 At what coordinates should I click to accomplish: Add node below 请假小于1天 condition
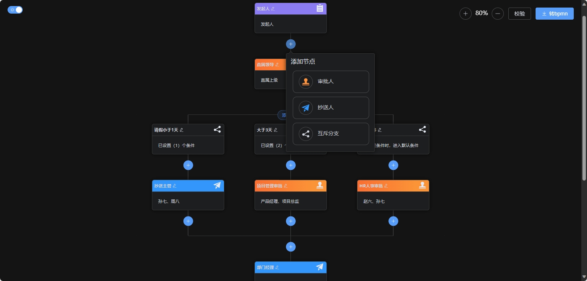coord(188,165)
